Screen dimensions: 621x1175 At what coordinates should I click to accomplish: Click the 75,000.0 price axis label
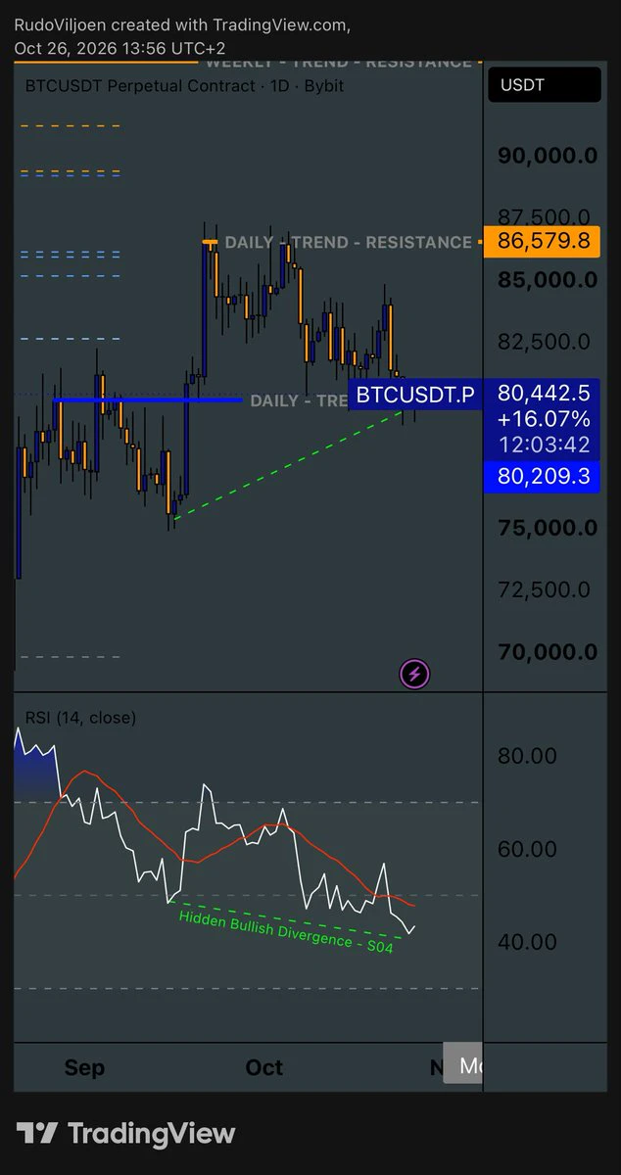click(x=548, y=528)
